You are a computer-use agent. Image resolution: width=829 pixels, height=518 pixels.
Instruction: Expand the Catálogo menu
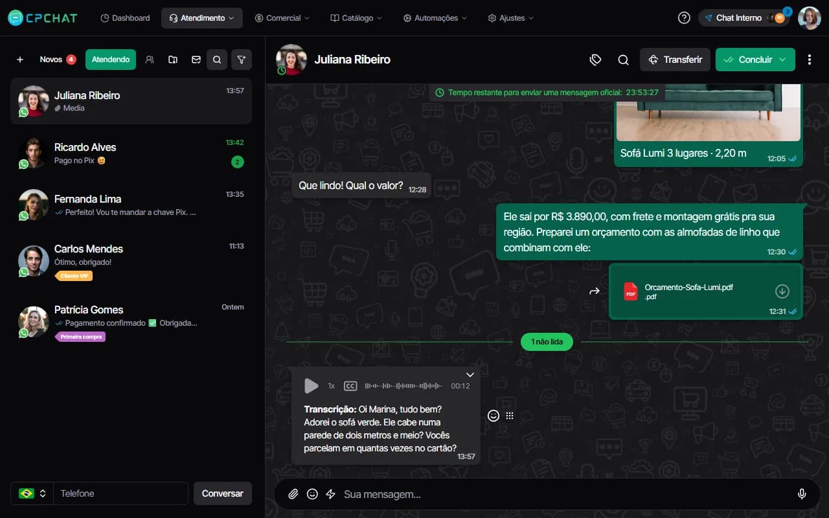[x=356, y=18]
